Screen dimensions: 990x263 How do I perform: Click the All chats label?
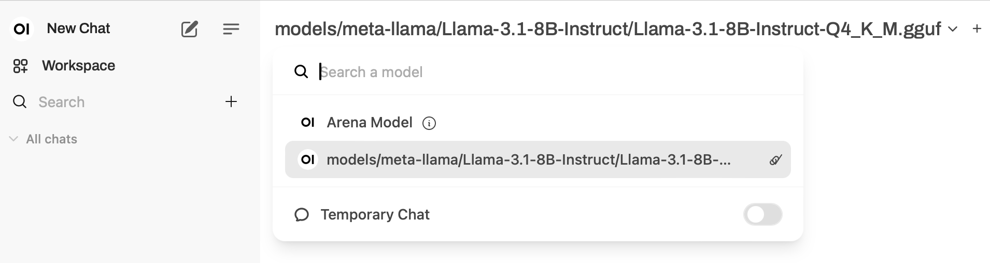tap(51, 139)
